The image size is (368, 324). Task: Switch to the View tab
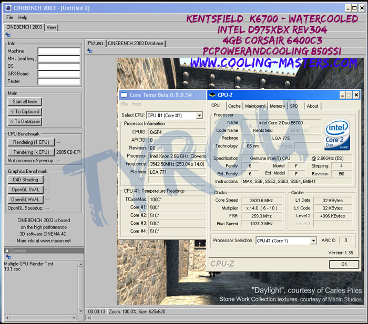[51, 27]
